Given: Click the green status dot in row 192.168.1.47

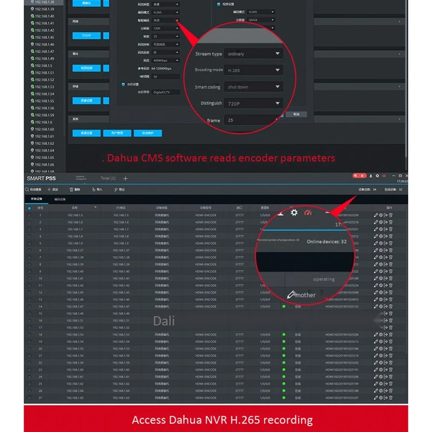Looking at the screenshot, I should [284, 306].
